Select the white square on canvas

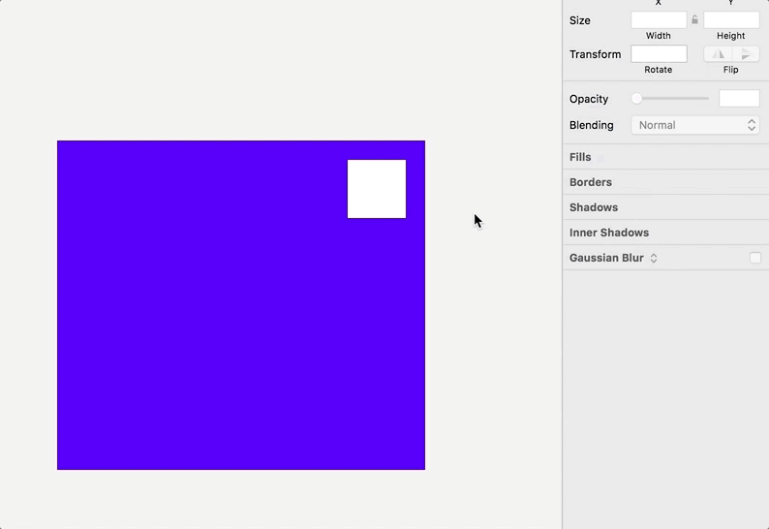point(377,189)
